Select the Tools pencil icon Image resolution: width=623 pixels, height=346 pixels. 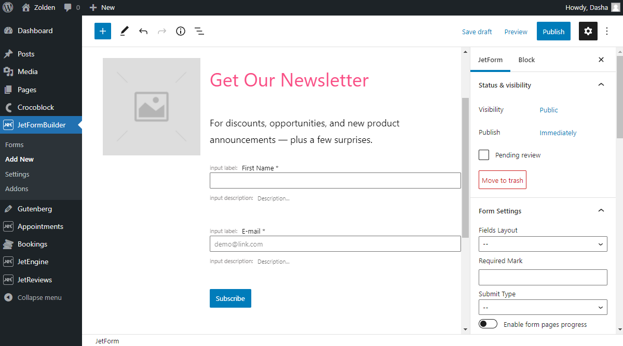[x=124, y=31]
